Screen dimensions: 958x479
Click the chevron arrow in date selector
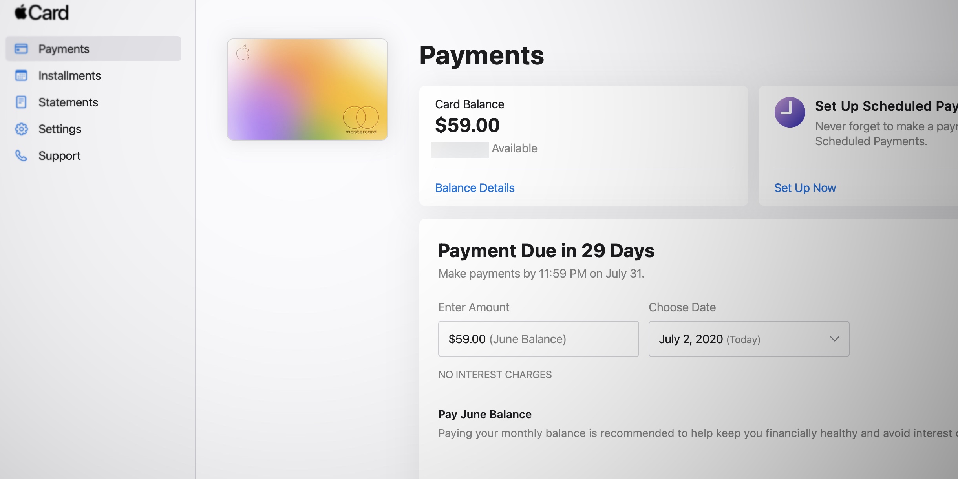(x=835, y=339)
